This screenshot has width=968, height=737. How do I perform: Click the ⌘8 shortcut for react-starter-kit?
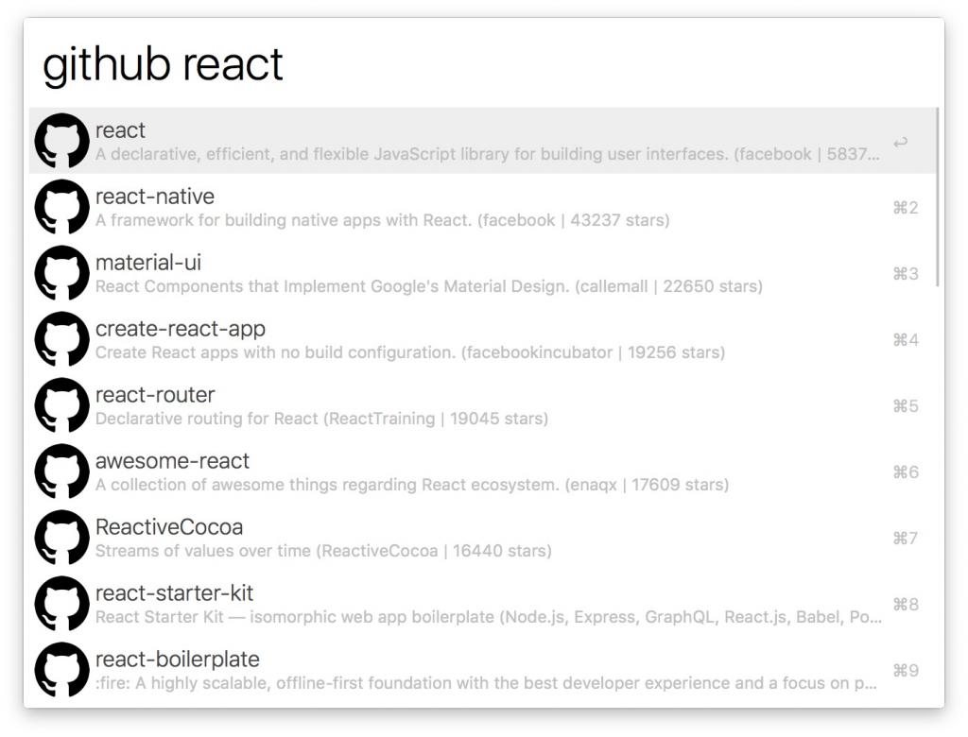pyautogui.click(x=905, y=605)
